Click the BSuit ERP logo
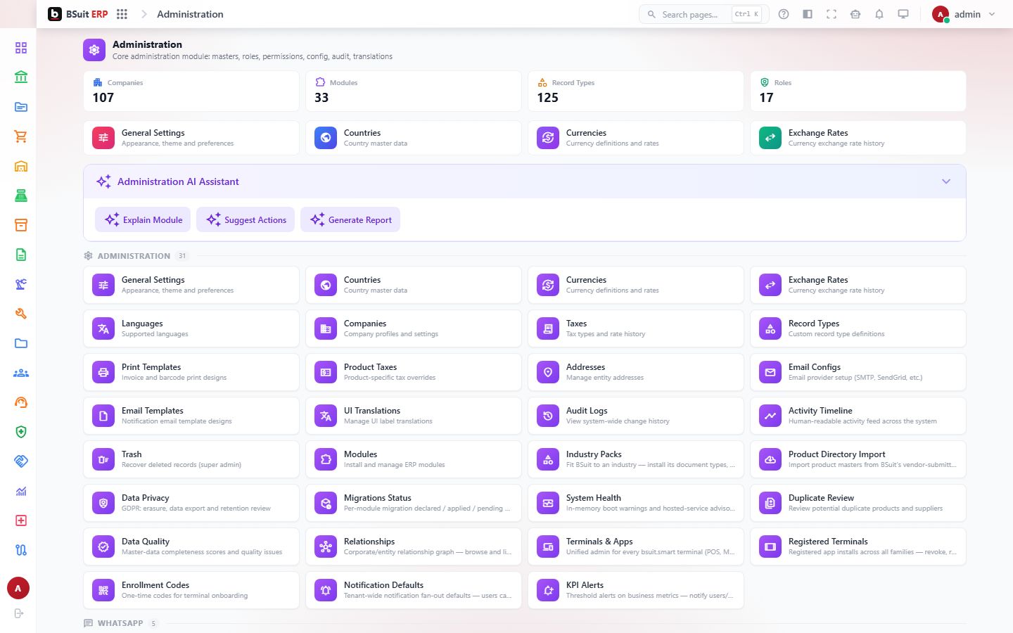Screen dimensions: 1013x633 point(77,14)
